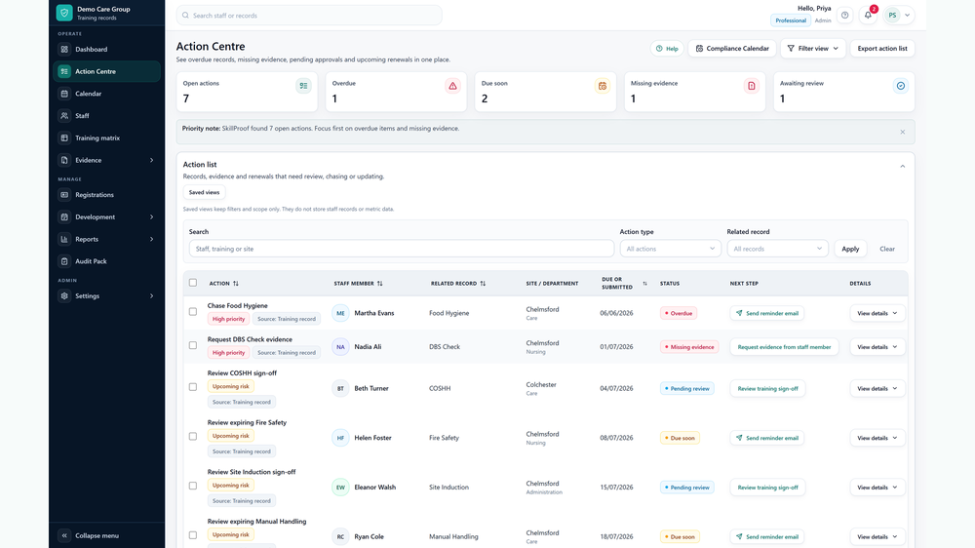Click the help question mark icon in header
The image size is (975, 548).
coord(845,16)
